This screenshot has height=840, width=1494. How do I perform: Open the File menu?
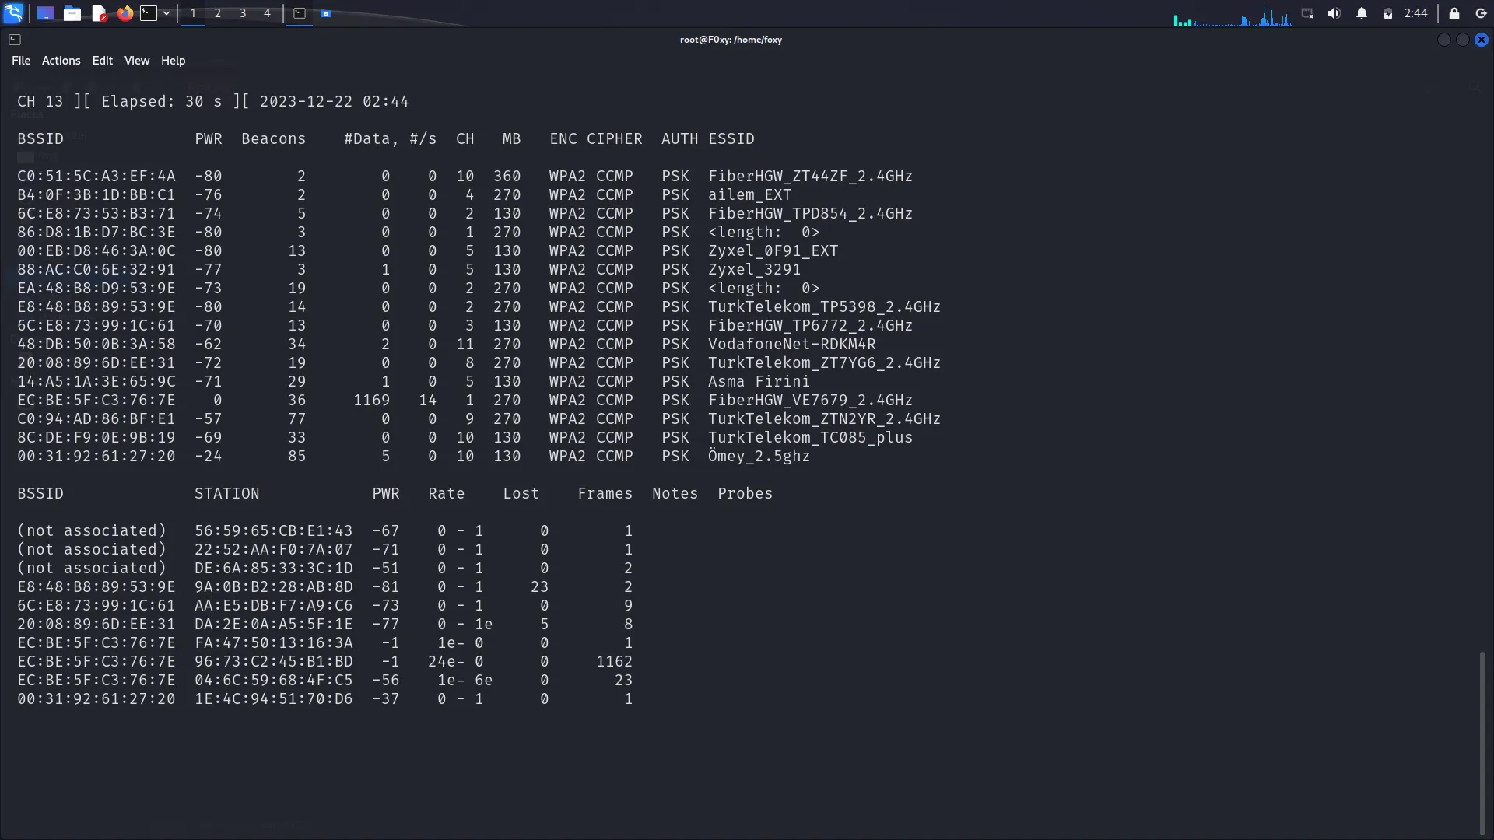pyautogui.click(x=21, y=61)
